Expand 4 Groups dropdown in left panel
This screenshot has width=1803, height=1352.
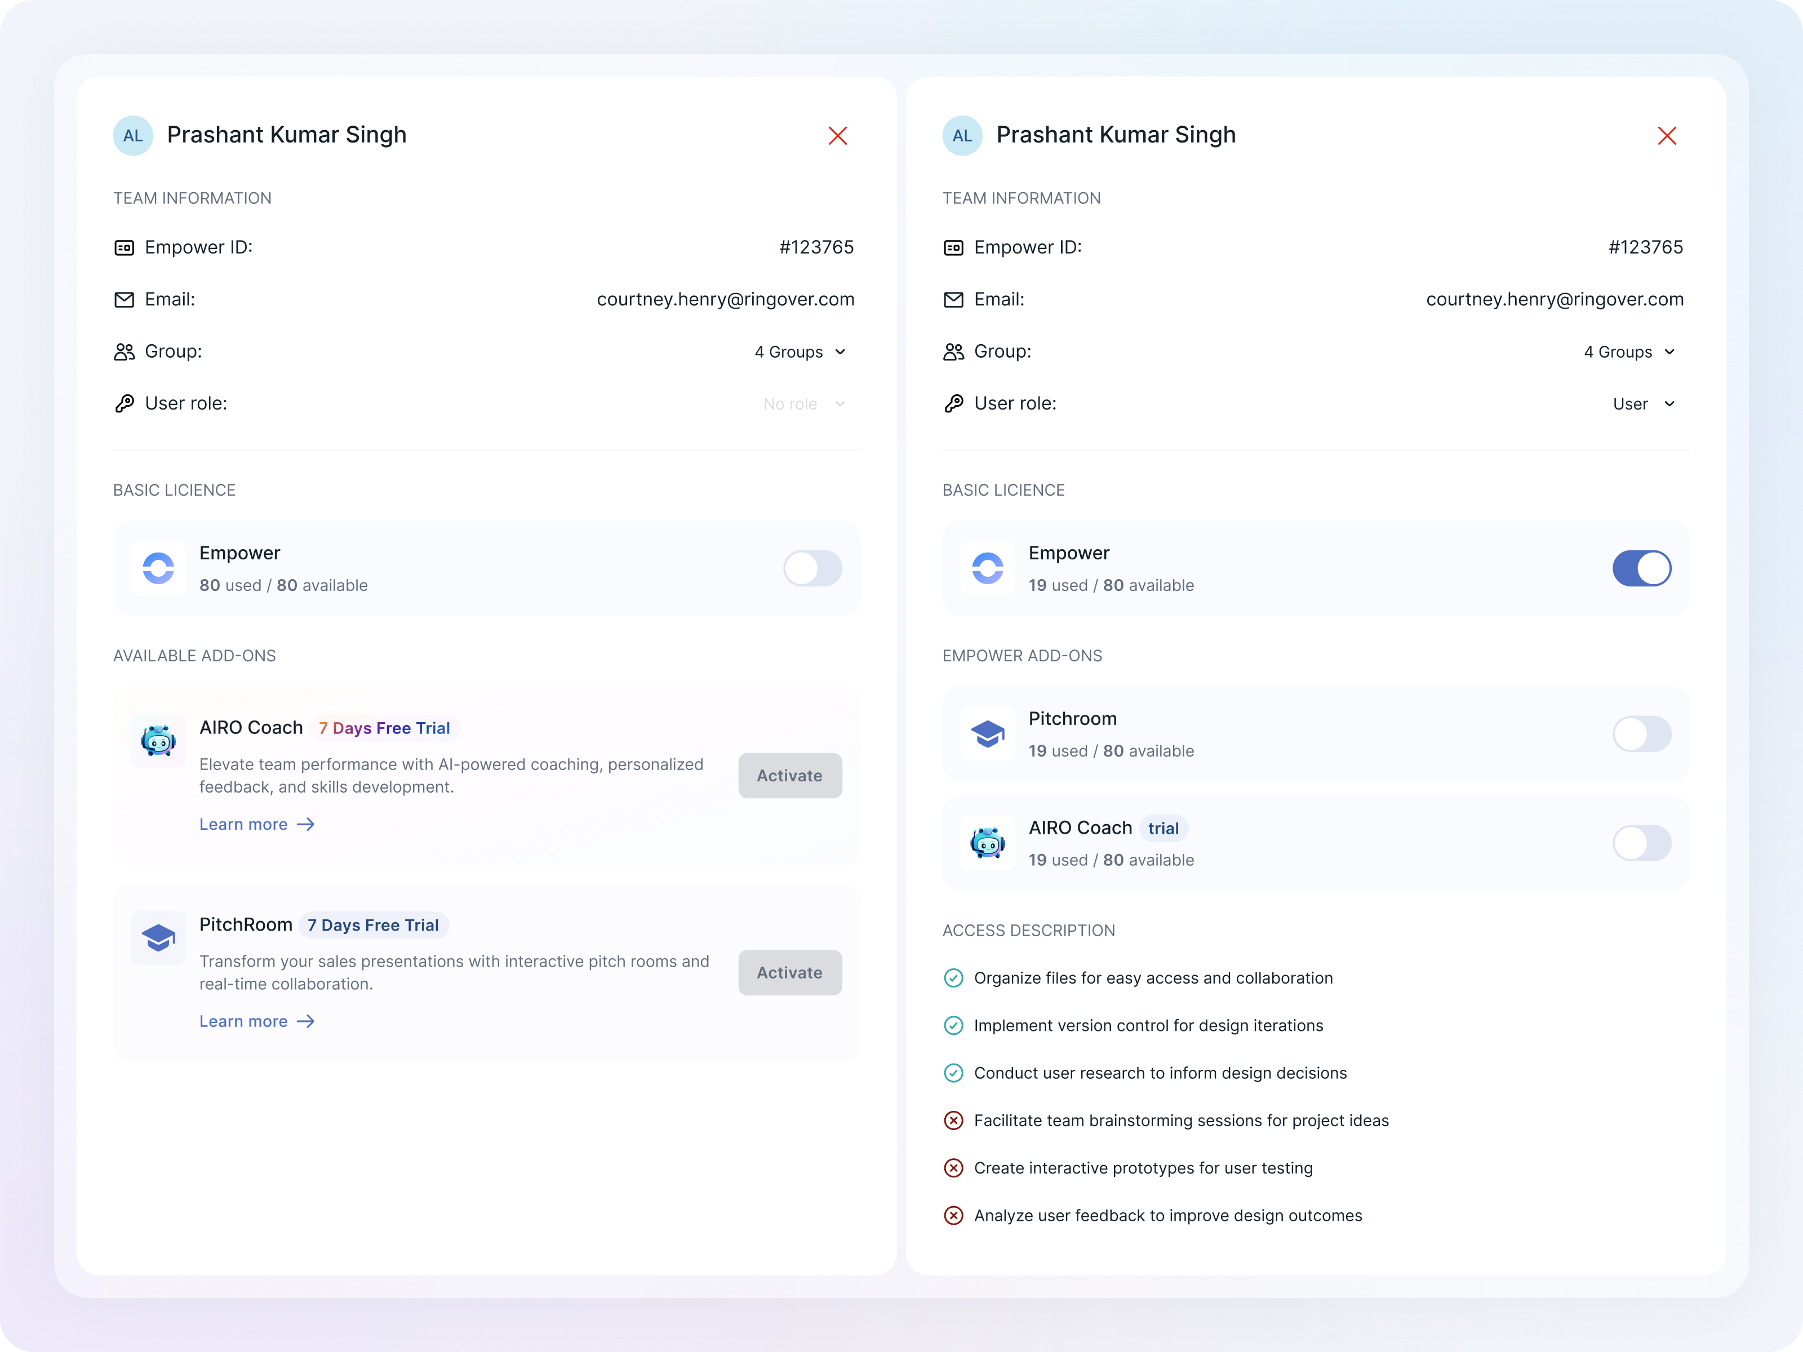(801, 352)
